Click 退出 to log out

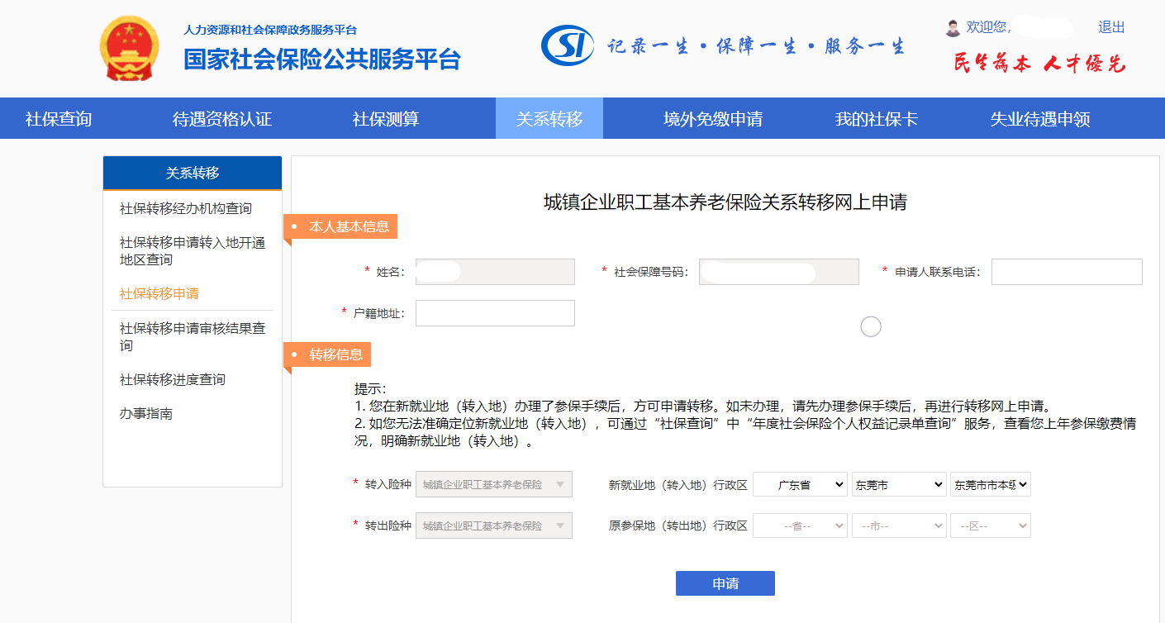[x=1111, y=27]
